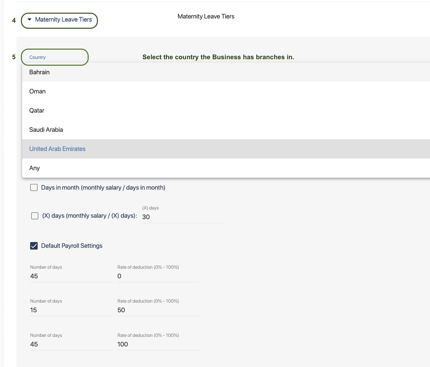The height and width of the screenshot is (367, 430).
Task: Tick the (X) days monthly salary checkbox
Action: 35,216
